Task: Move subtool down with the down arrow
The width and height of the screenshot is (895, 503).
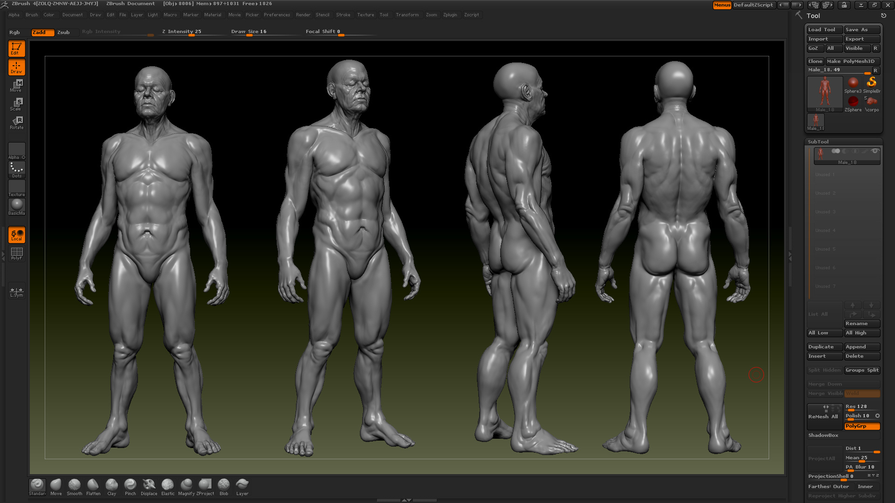Action: tap(871, 305)
